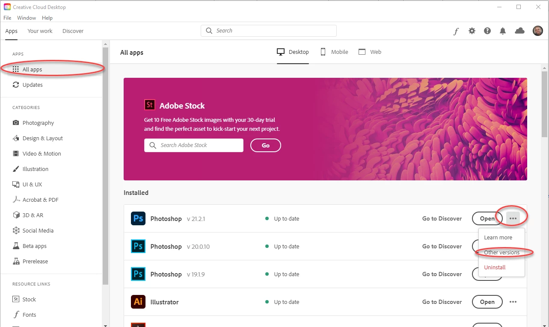Click the Photoshop v 20.0.10 app icon

(x=138, y=246)
